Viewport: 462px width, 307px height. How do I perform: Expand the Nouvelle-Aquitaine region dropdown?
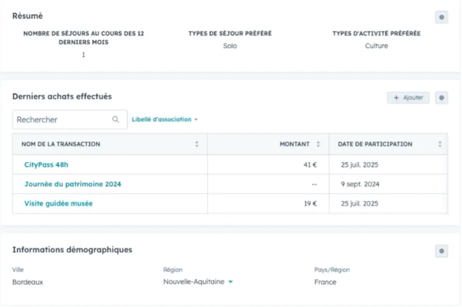click(x=230, y=282)
